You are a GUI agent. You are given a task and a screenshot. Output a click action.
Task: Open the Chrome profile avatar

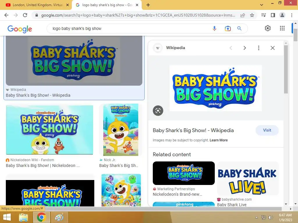point(282,15)
